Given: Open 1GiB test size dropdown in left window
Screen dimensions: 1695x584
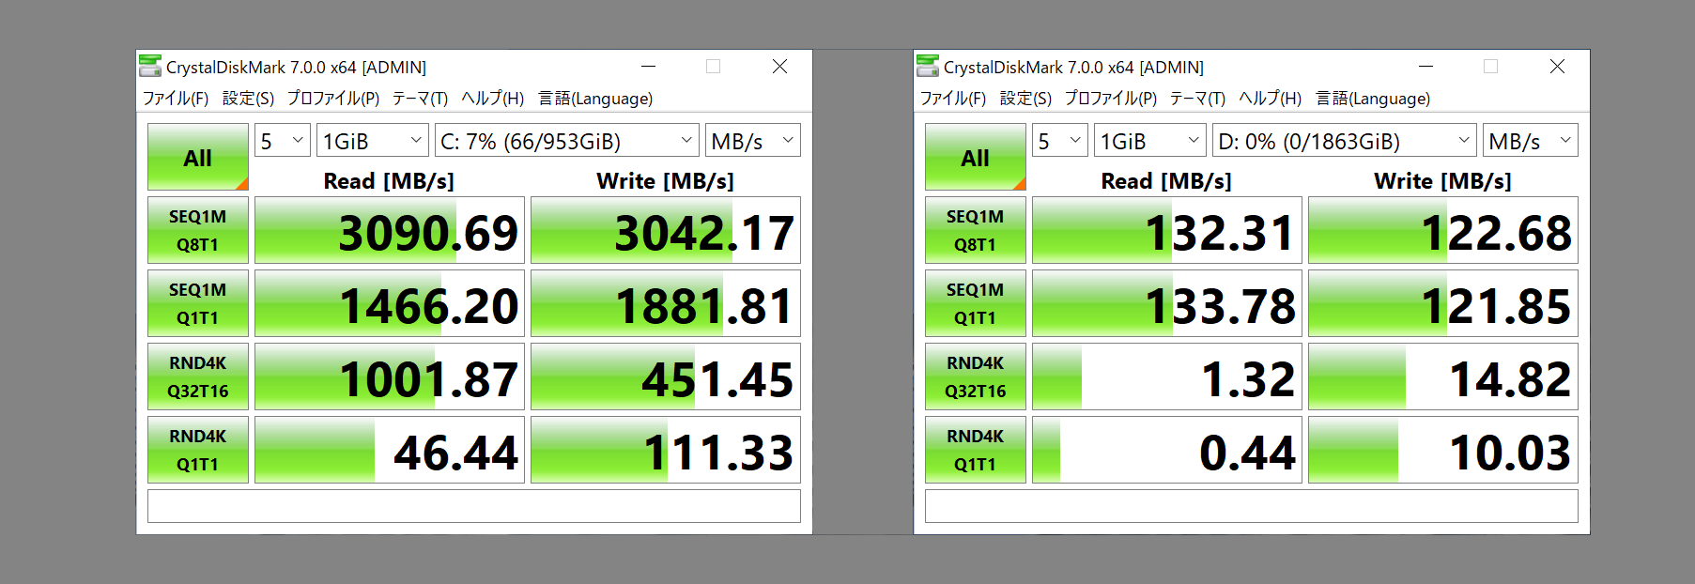Looking at the screenshot, I should pos(373,141).
